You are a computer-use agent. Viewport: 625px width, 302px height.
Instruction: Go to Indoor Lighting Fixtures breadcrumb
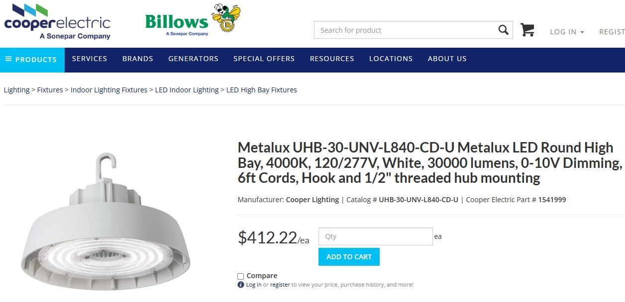(x=109, y=90)
